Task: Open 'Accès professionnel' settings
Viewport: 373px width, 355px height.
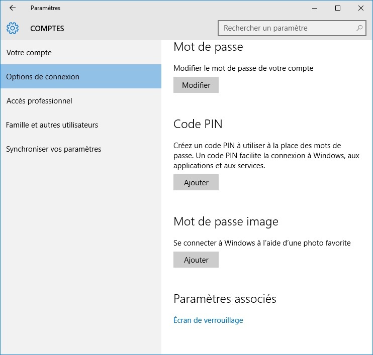Action: pos(81,101)
